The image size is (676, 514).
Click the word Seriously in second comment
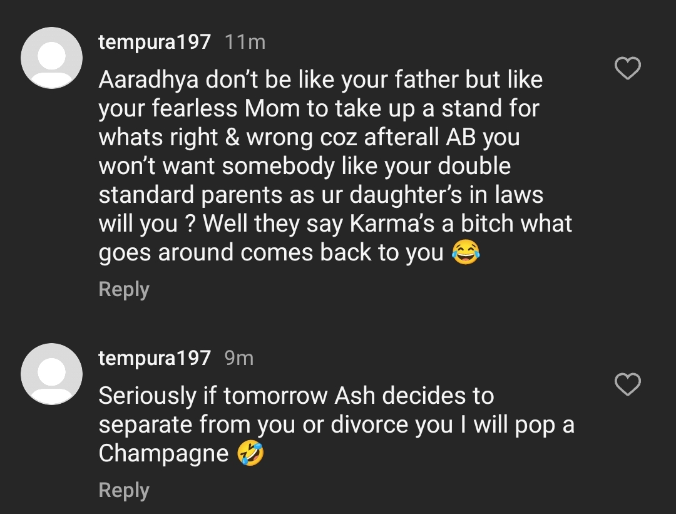[x=148, y=396]
